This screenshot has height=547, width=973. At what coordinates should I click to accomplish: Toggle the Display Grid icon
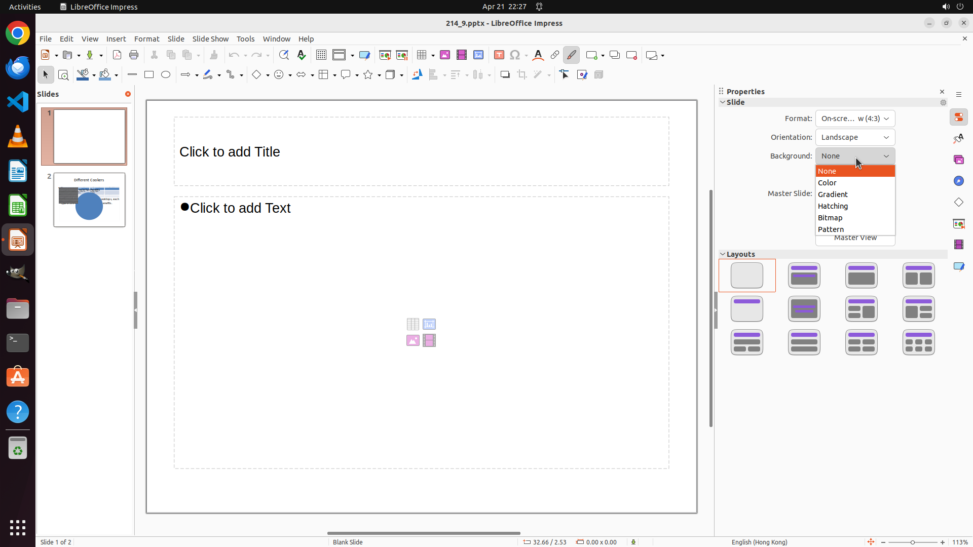(321, 55)
